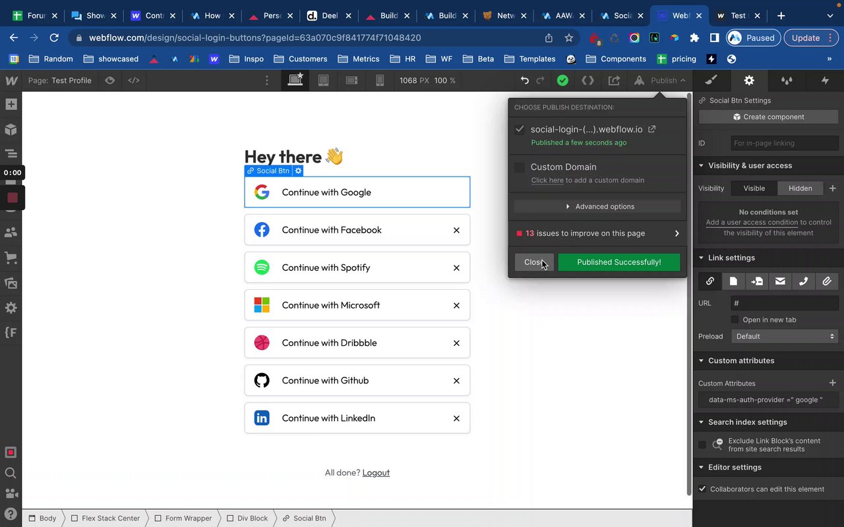
Task: Open the site Settings gear in the sidebar
Action: [11, 308]
